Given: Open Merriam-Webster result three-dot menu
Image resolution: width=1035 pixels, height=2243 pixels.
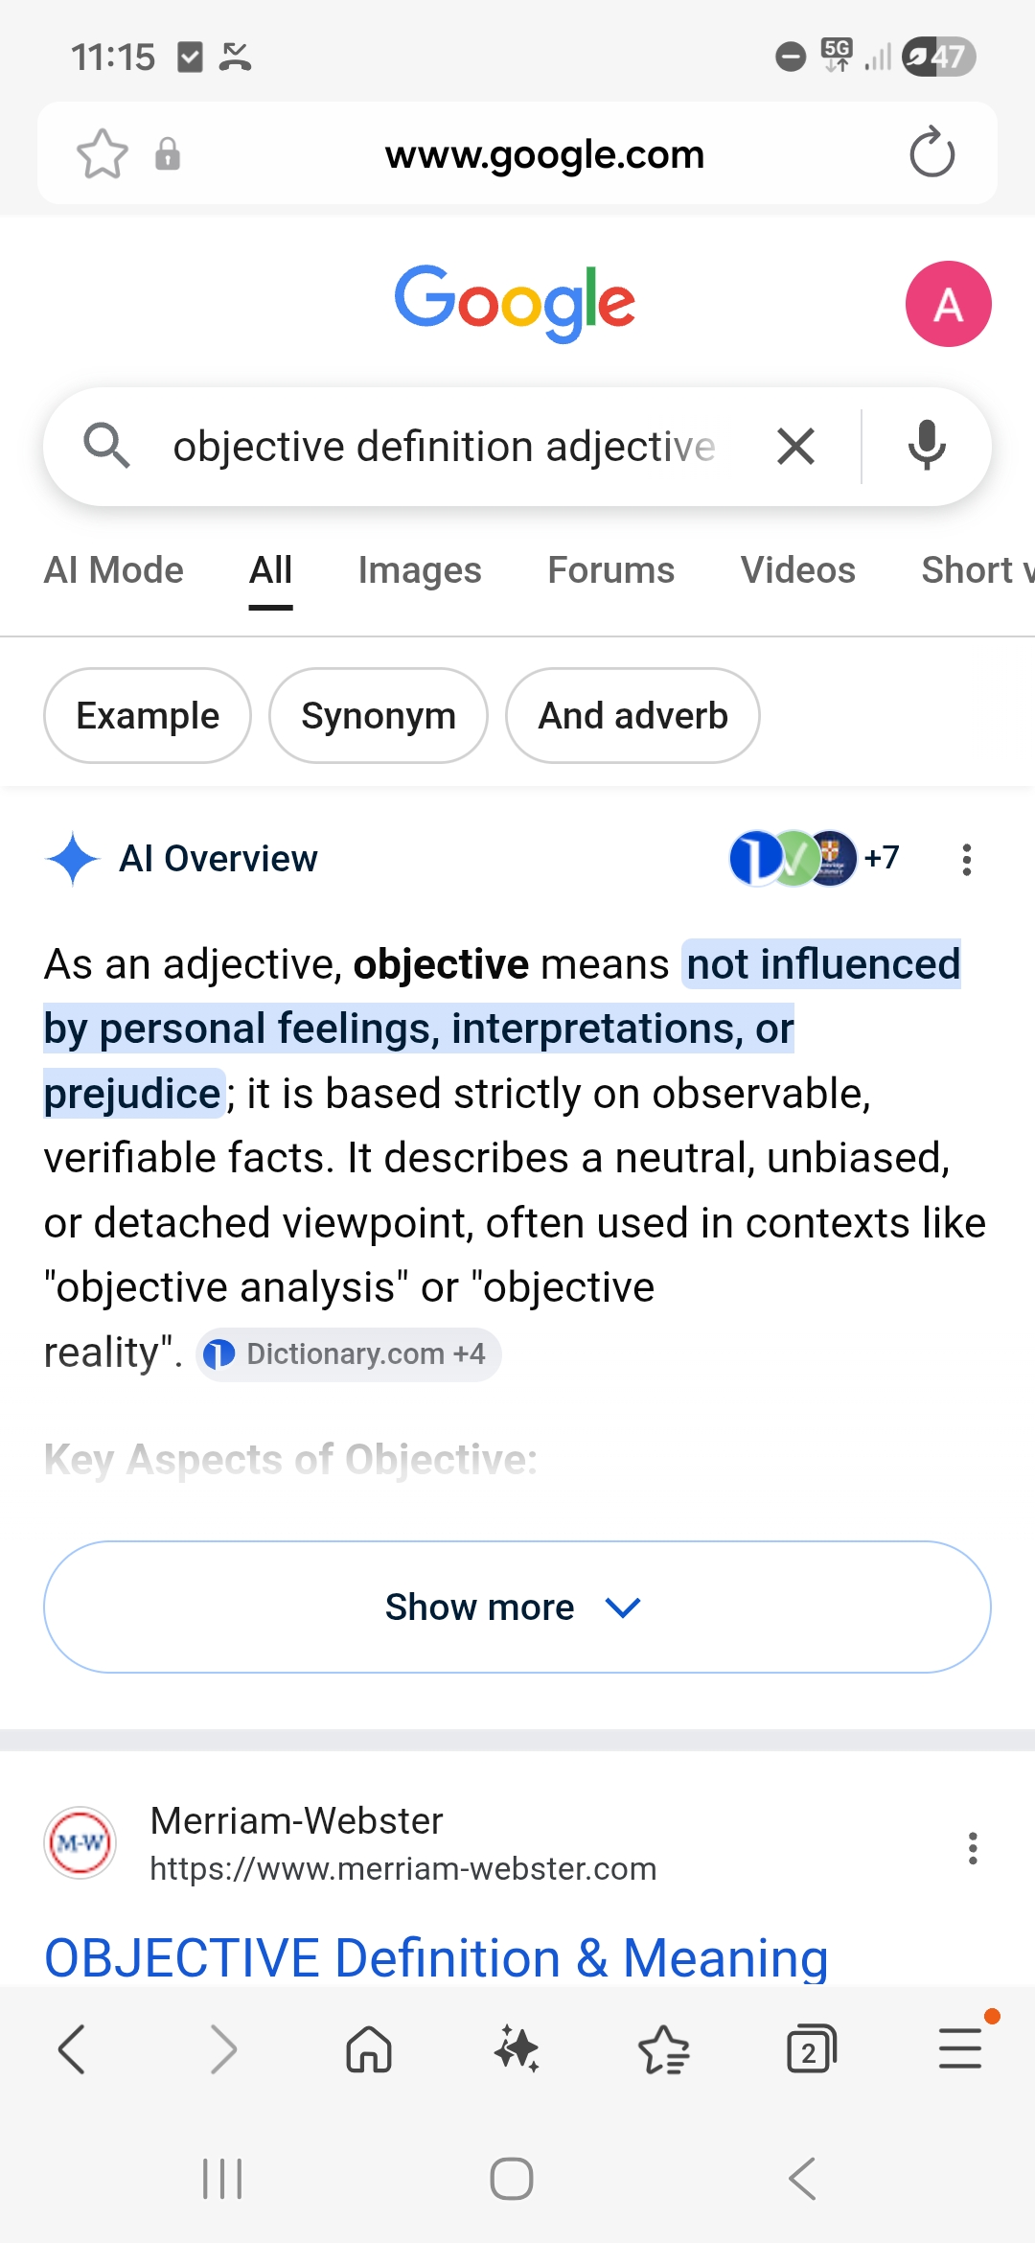Looking at the screenshot, I should click(x=973, y=1848).
